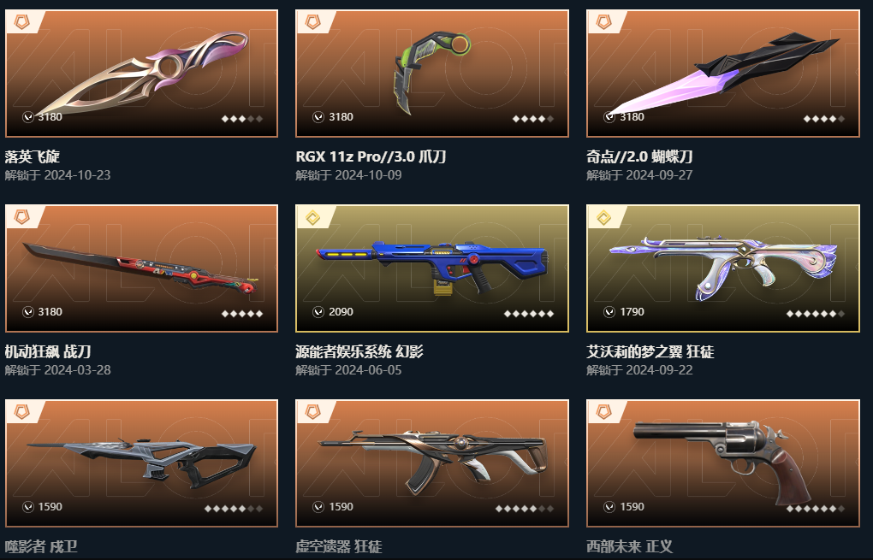This screenshot has height=560, width=873.
Task: Click the tier badge icon on 落英飞旋 card
Action: (x=21, y=22)
